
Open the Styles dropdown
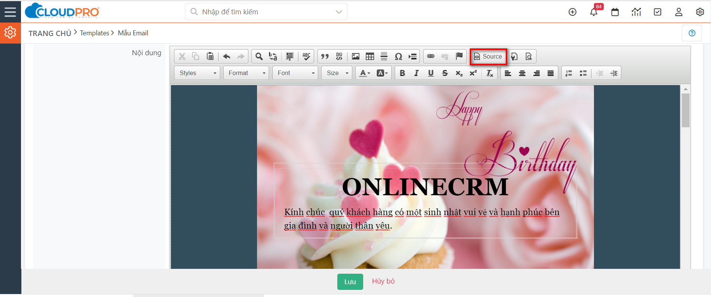197,73
